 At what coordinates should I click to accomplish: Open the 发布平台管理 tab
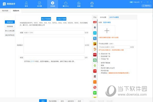tap(114, 17)
